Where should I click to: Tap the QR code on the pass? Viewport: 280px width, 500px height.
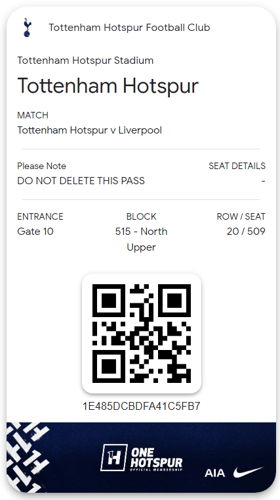pos(142,334)
